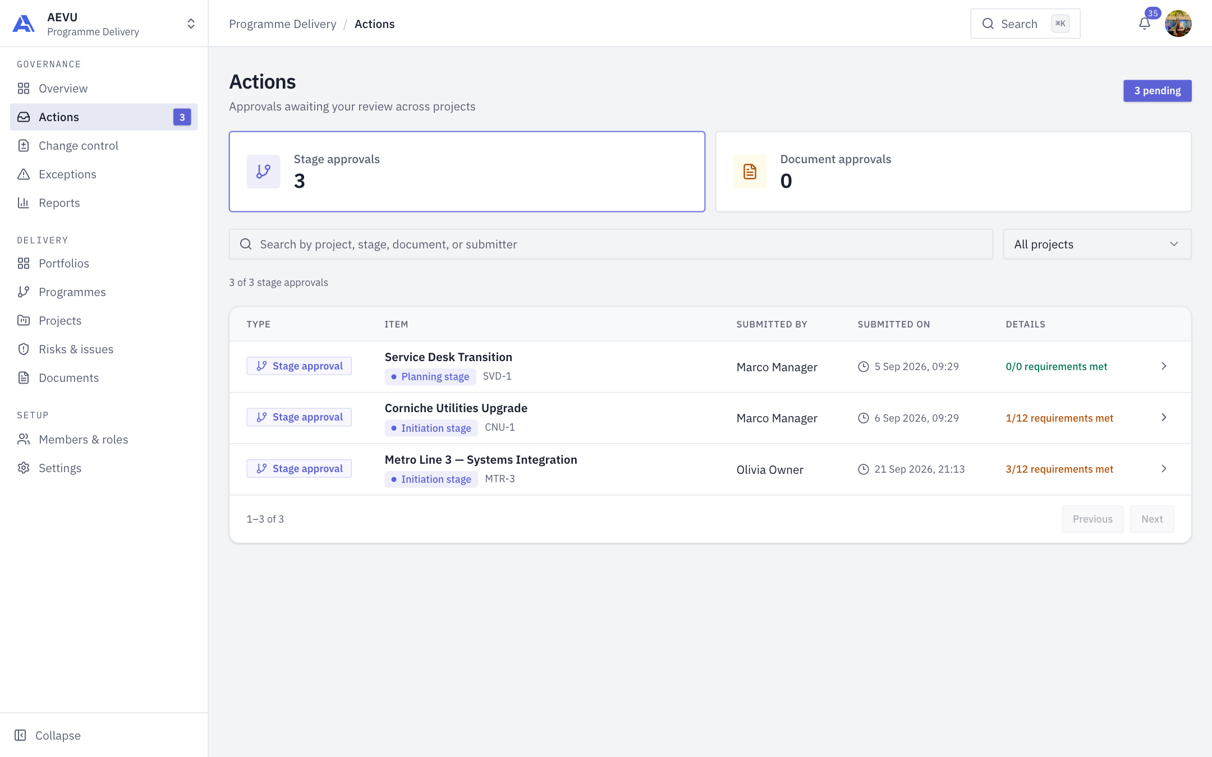
Task: Click the Service Desk Transition Stage approval tag
Action: 299,366
